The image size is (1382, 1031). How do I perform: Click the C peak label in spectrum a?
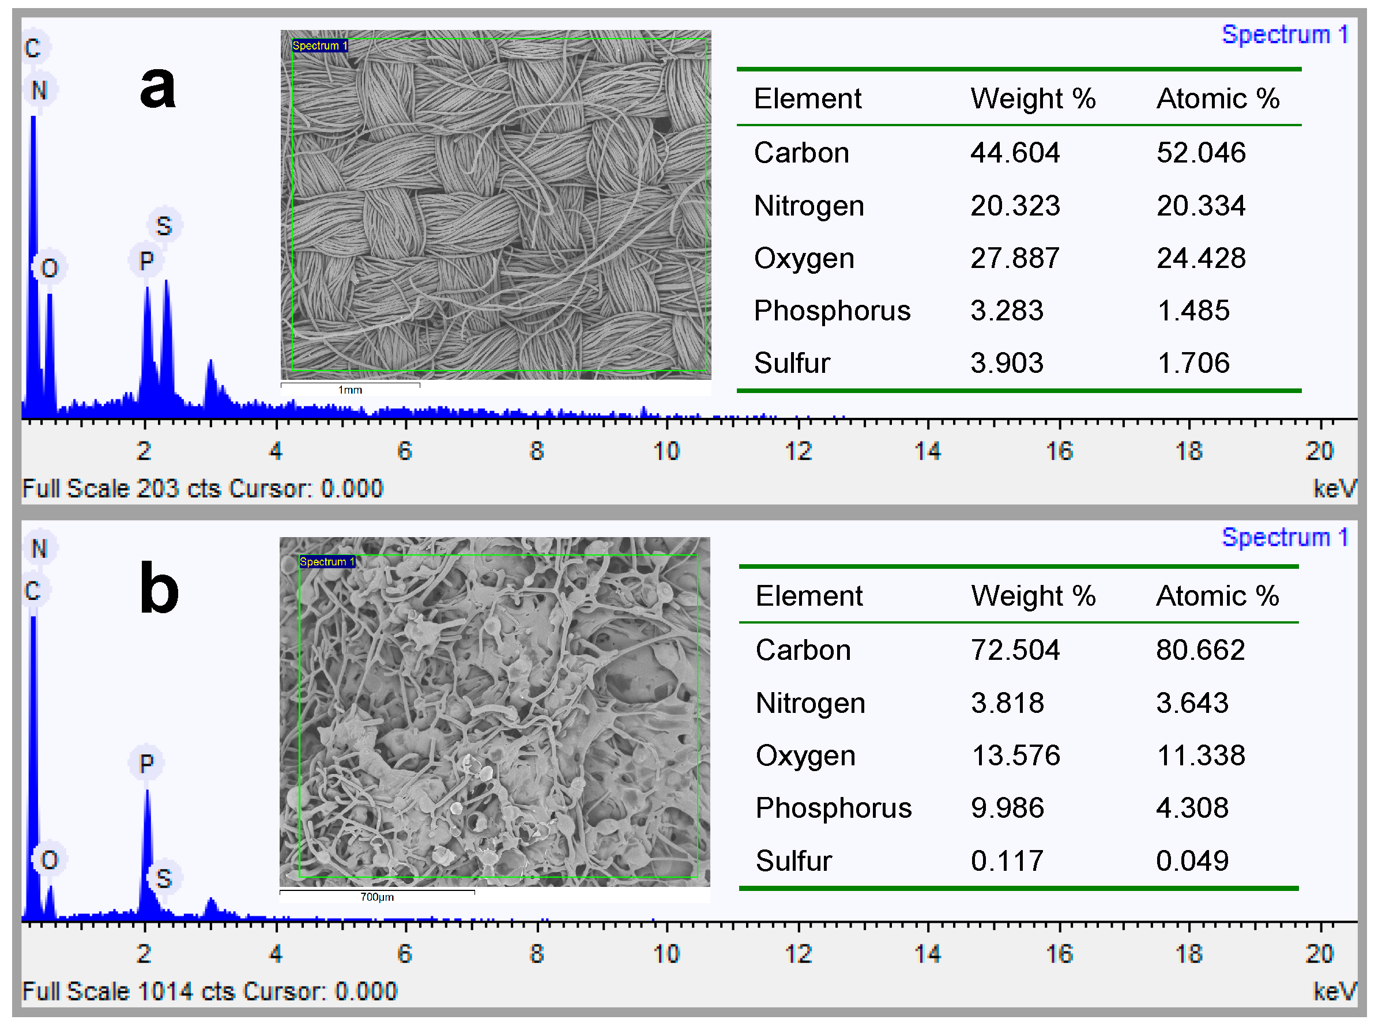[x=33, y=48]
